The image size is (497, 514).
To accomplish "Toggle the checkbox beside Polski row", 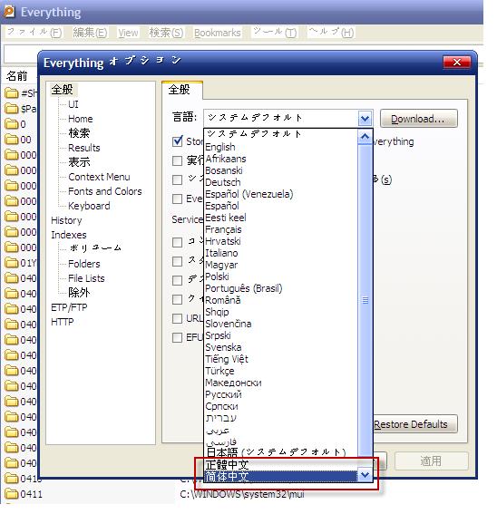I will (177, 280).
